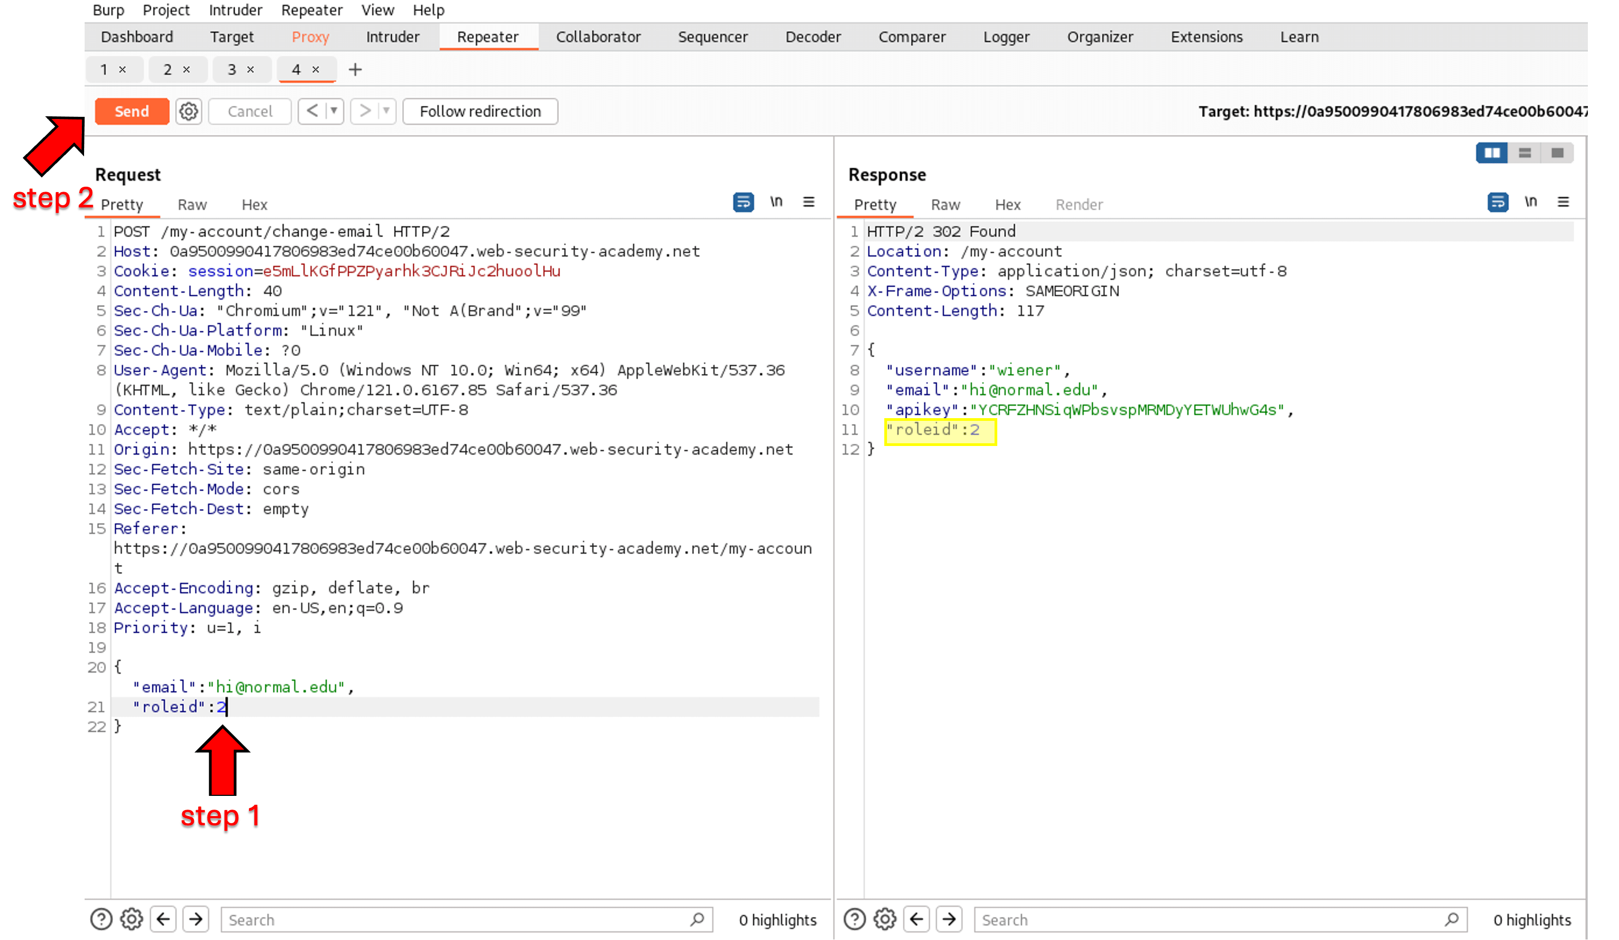Open the Project menu
The height and width of the screenshot is (940, 1619).
point(166,10)
